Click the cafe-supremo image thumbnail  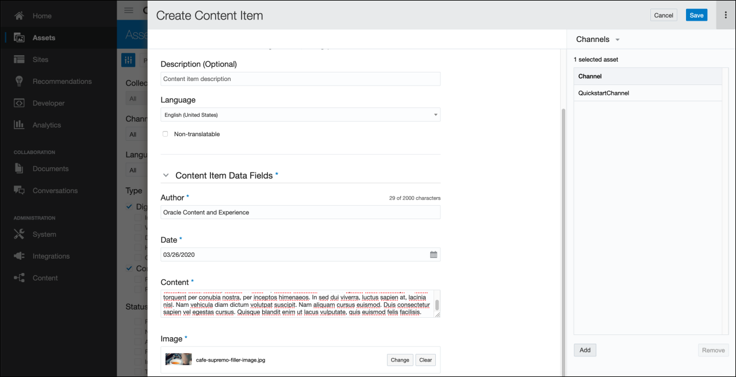[178, 360]
